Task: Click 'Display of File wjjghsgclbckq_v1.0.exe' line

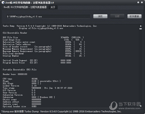Action: point(41,28)
